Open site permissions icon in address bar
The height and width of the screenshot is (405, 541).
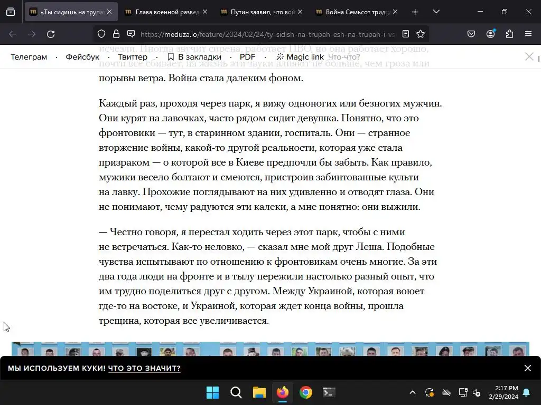(x=131, y=34)
